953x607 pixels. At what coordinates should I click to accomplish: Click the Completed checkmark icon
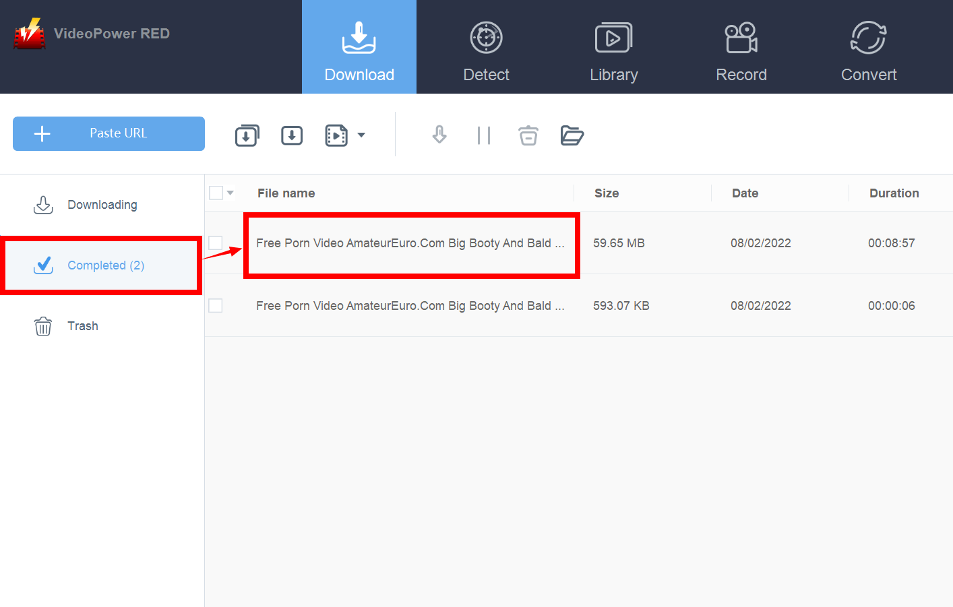point(43,265)
